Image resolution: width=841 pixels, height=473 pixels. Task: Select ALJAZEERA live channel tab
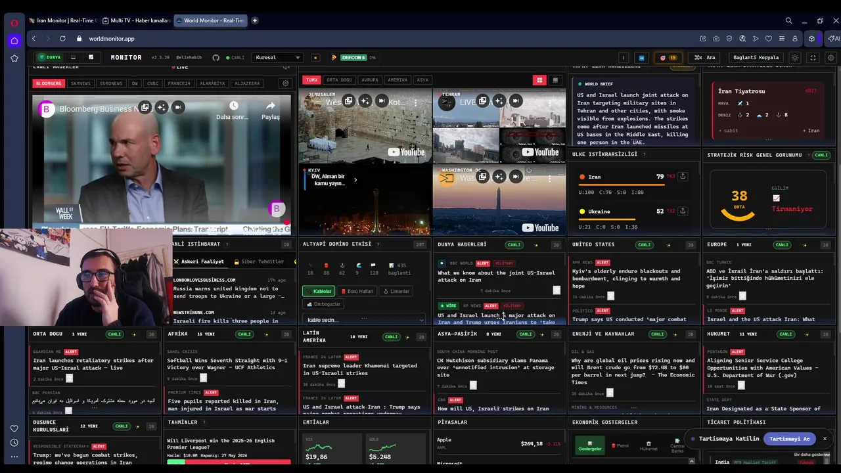tap(247, 83)
